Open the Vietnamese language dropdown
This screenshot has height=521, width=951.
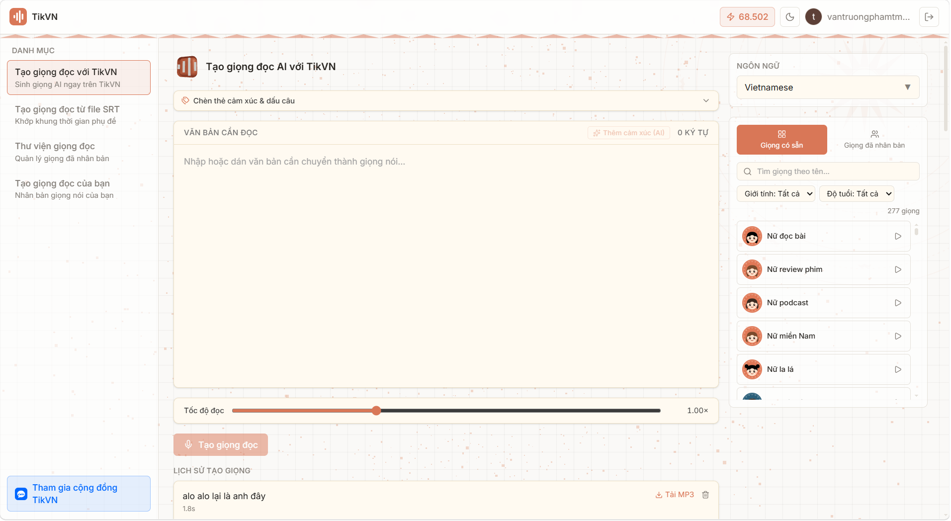828,87
